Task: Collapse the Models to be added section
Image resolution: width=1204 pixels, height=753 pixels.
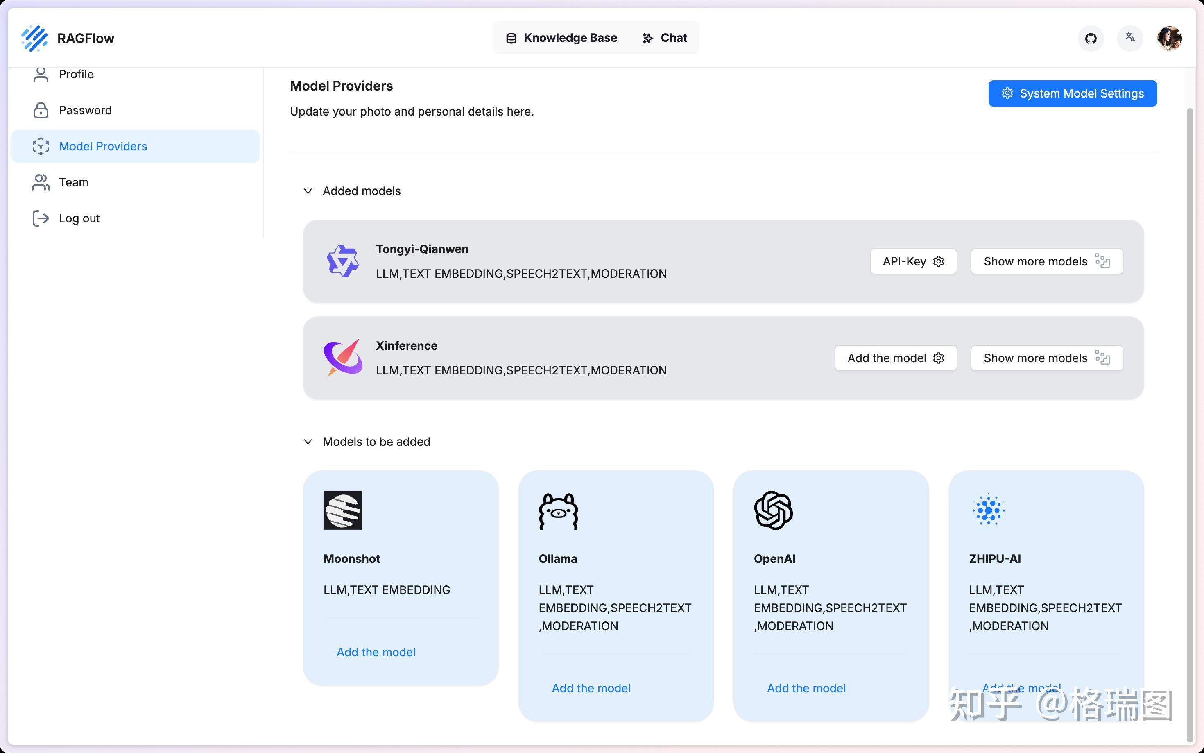Action: click(x=308, y=442)
